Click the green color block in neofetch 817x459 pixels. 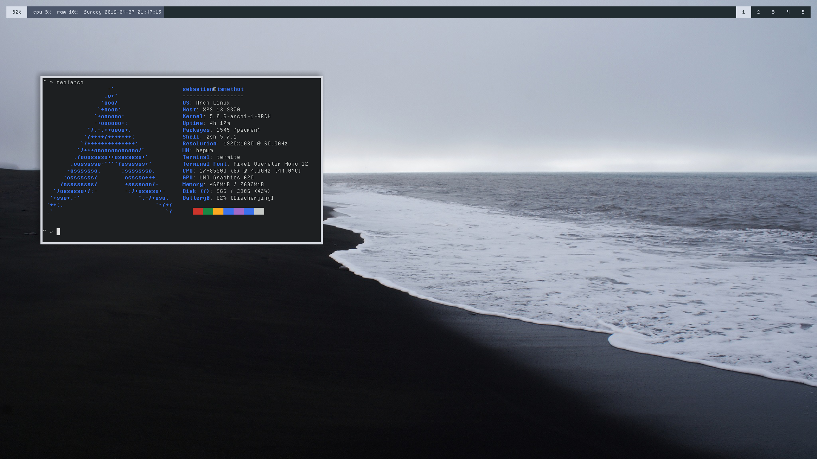click(208, 211)
